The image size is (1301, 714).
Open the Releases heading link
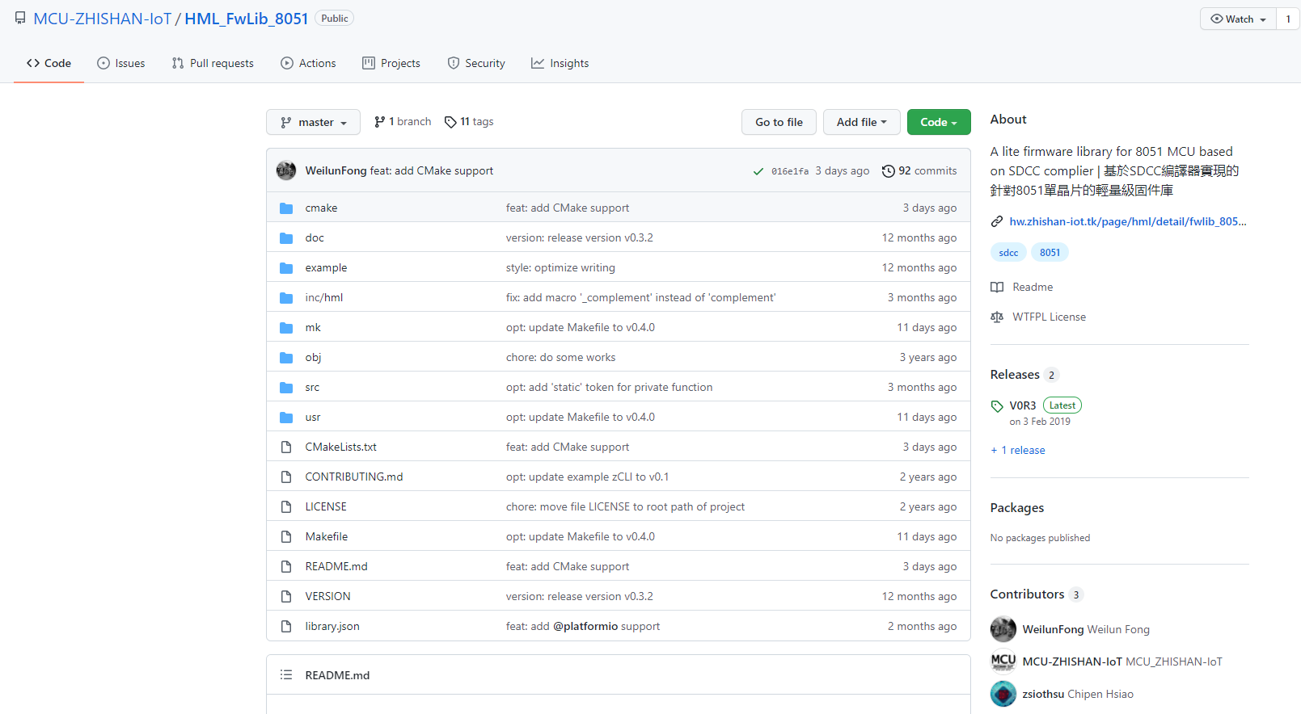coord(1015,375)
